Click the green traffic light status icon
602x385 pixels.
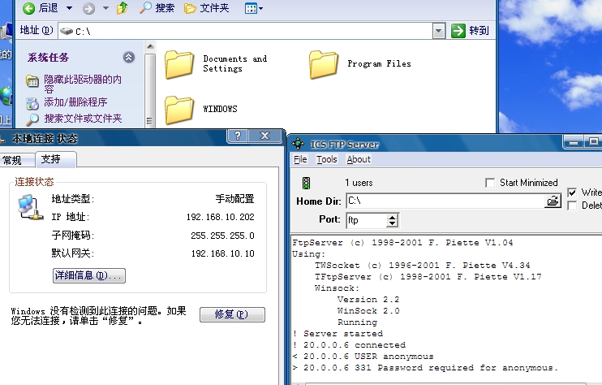point(306,183)
